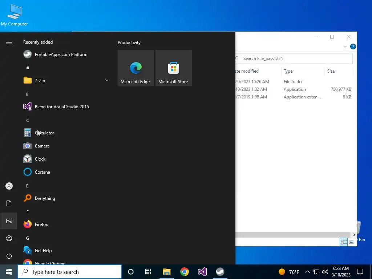Open Pictures from the Start sidebar

coord(9,221)
